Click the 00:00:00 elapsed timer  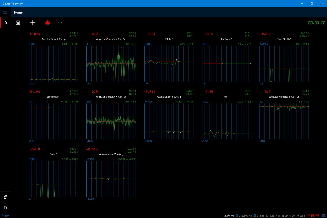click(316, 23)
